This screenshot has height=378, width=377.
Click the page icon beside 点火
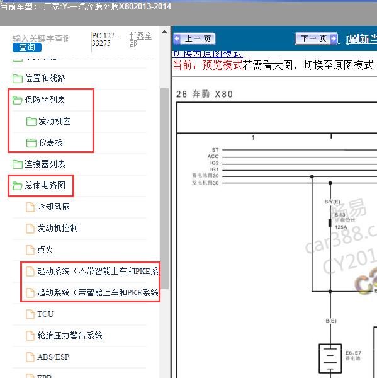coord(30,249)
